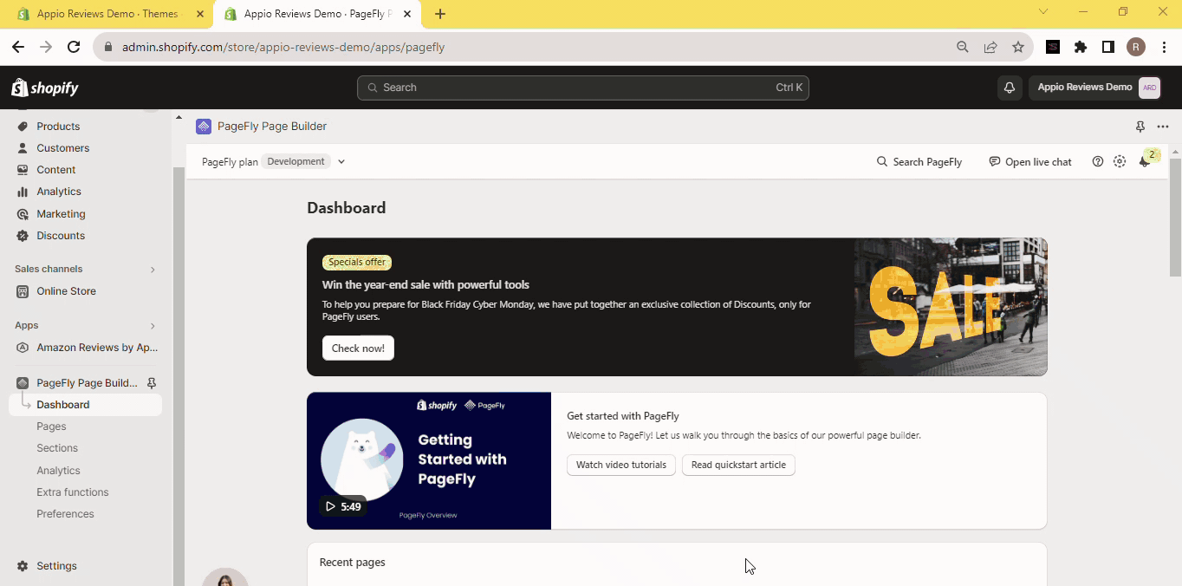Click the browser address bar URL
Image resolution: width=1182 pixels, height=586 pixels.
[283, 47]
